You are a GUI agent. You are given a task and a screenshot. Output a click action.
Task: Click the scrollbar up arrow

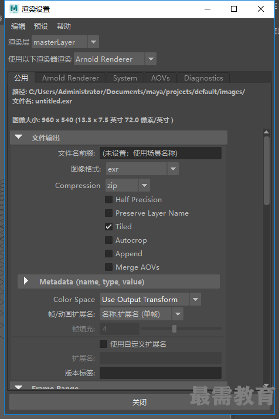click(266, 132)
